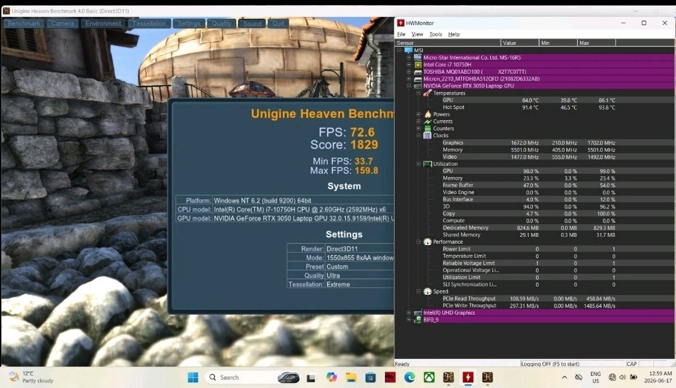Collapse the Clocks group

[418, 135]
